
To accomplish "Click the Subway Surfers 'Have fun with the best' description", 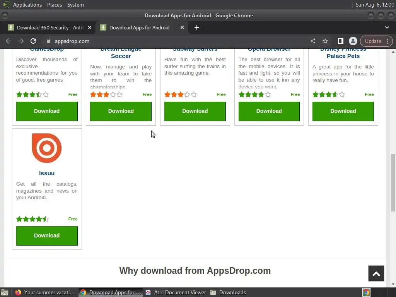I will [195, 66].
